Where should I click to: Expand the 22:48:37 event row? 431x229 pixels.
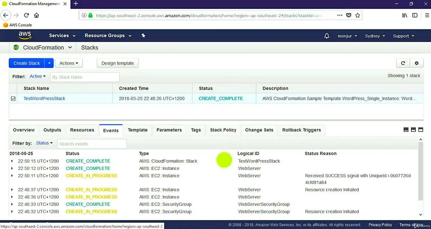coord(12,190)
